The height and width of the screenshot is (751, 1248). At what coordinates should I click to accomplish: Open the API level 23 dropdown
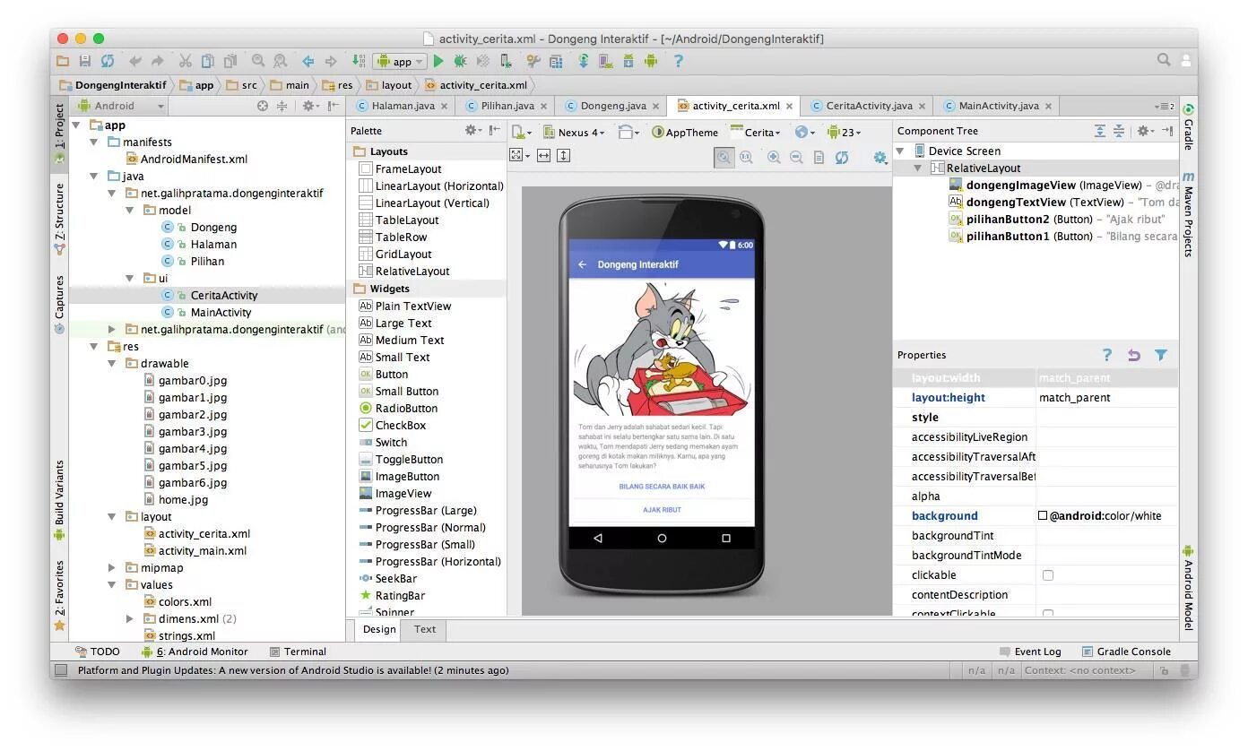[x=844, y=132]
